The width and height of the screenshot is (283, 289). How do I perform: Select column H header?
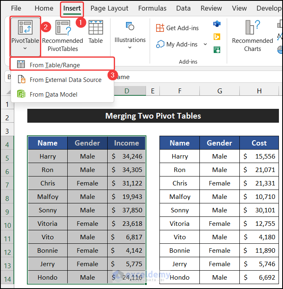tap(259, 91)
